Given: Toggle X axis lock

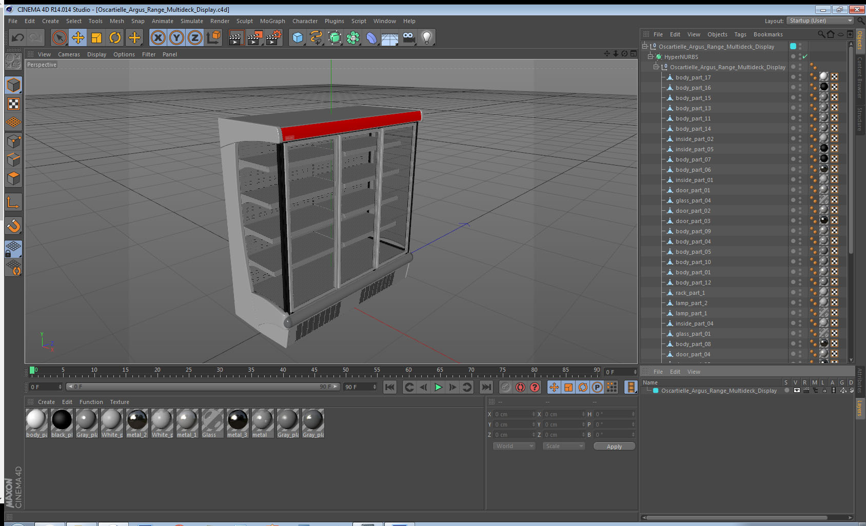Looking at the screenshot, I should (x=158, y=37).
